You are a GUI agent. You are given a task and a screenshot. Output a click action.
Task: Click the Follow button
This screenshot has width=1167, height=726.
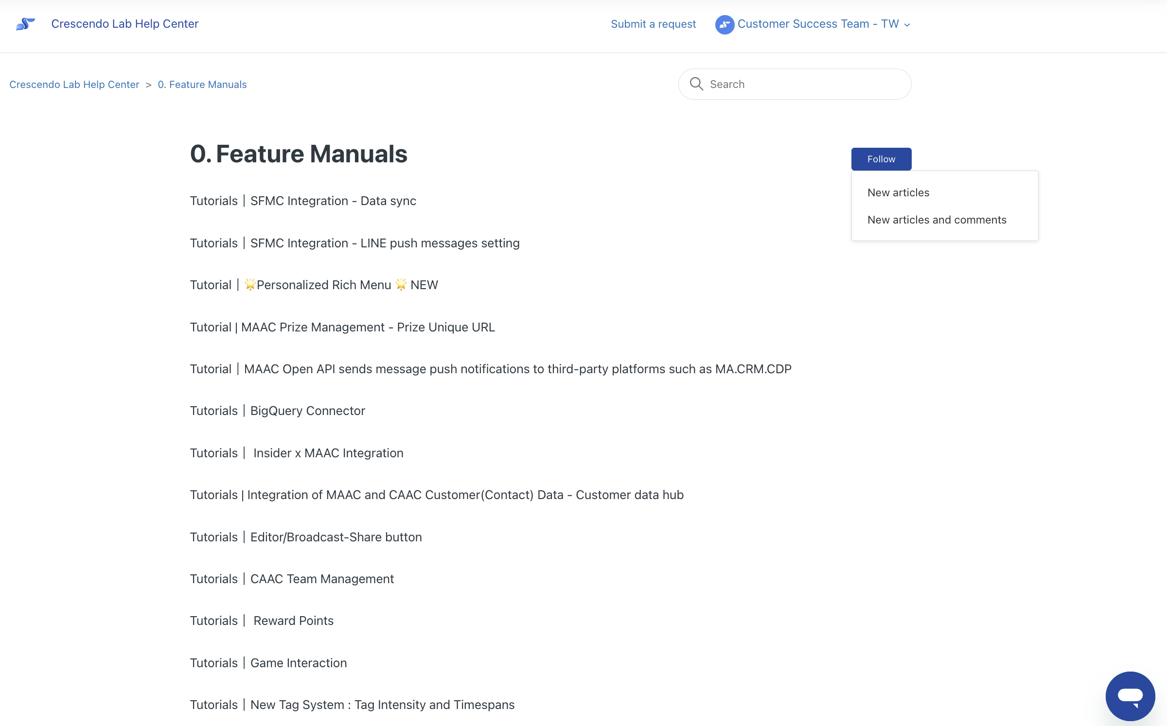pos(881,159)
